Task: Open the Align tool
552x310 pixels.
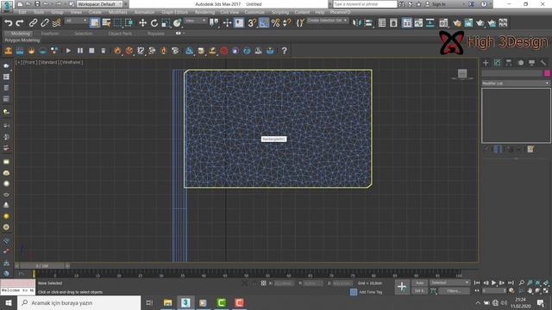Action: click(x=368, y=23)
